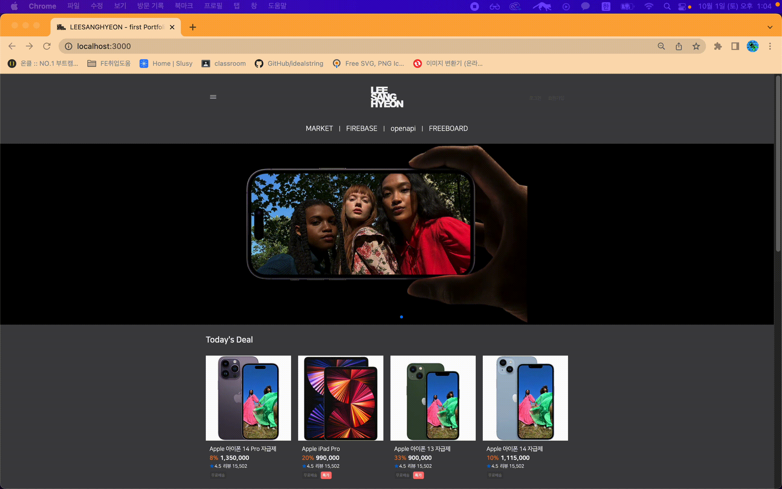Select the blue carousel pagination dot
This screenshot has width=782, height=489.
point(401,317)
